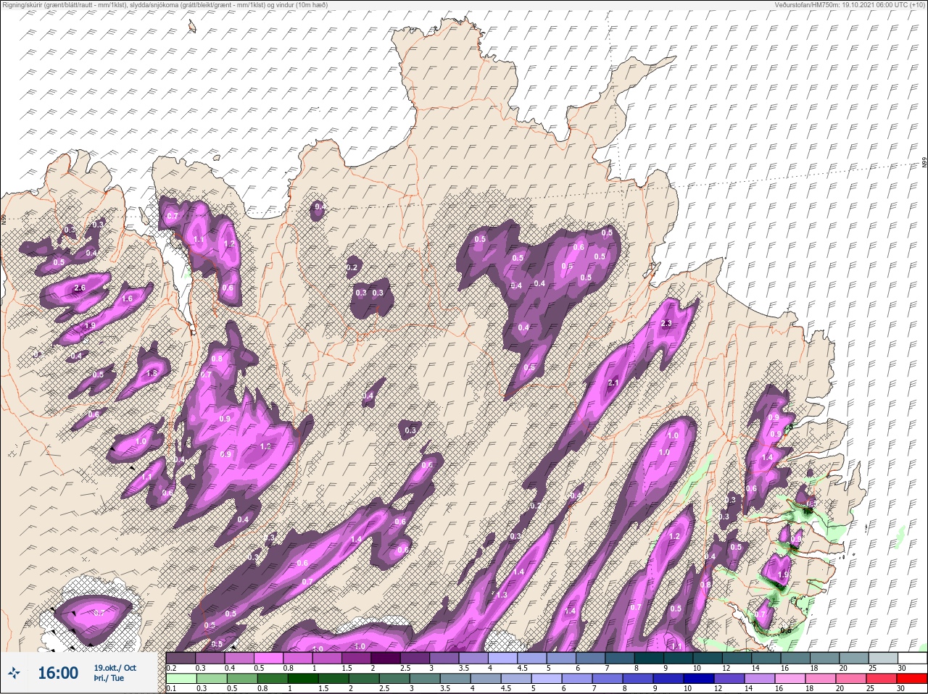This screenshot has height=694, width=928.
Task: Click the white swatch at 30 in the upper legend row
Action: point(912,659)
